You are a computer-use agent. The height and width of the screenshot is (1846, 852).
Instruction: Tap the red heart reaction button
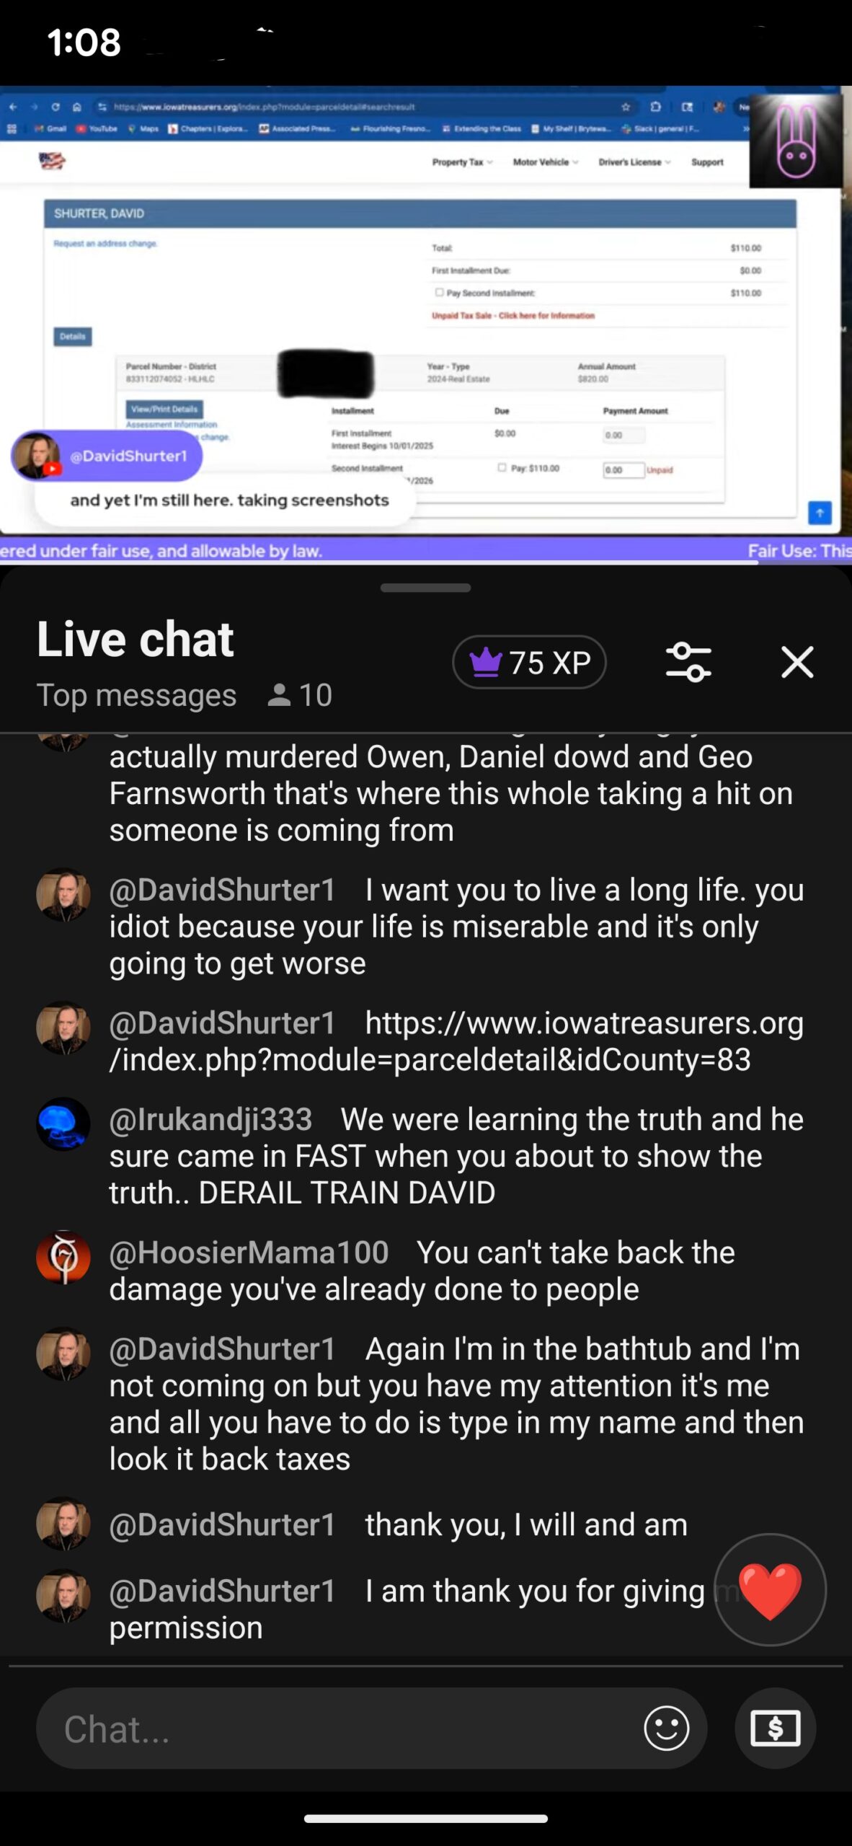(x=770, y=1589)
